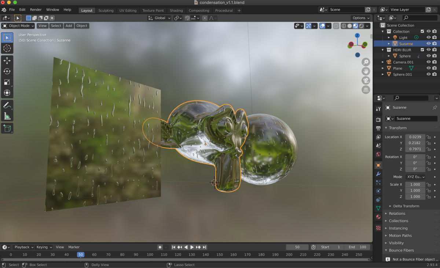Switch to the Shading workspace tab
Viewport: 440px width, 268px height.
(176, 11)
